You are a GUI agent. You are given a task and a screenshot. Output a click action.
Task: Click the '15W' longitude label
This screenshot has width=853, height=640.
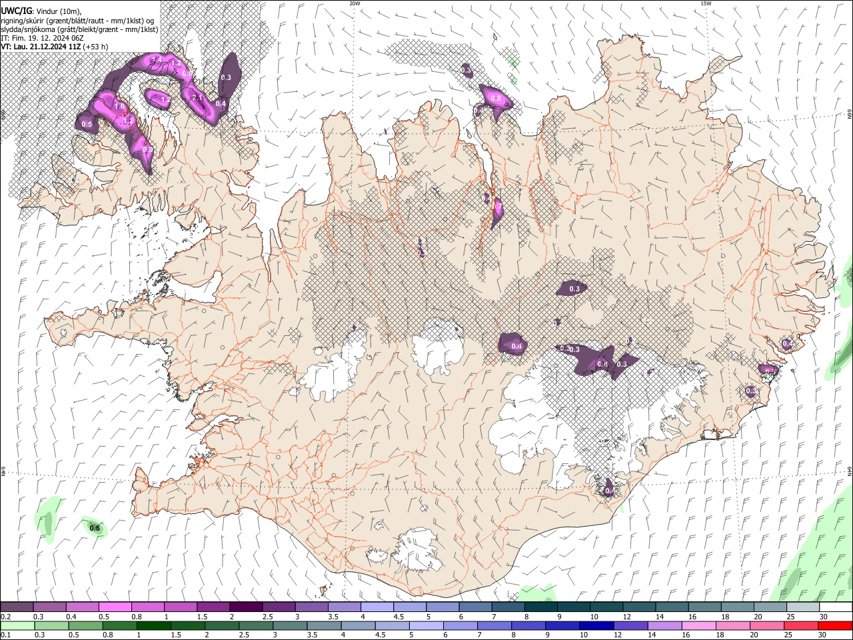[x=706, y=3]
